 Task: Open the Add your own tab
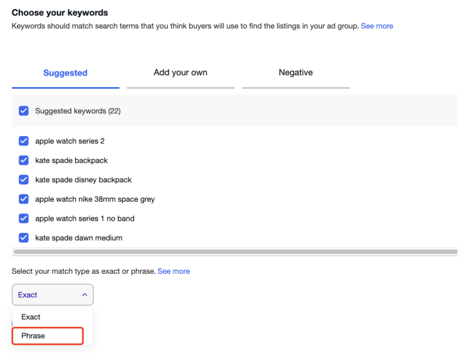coord(180,73)
